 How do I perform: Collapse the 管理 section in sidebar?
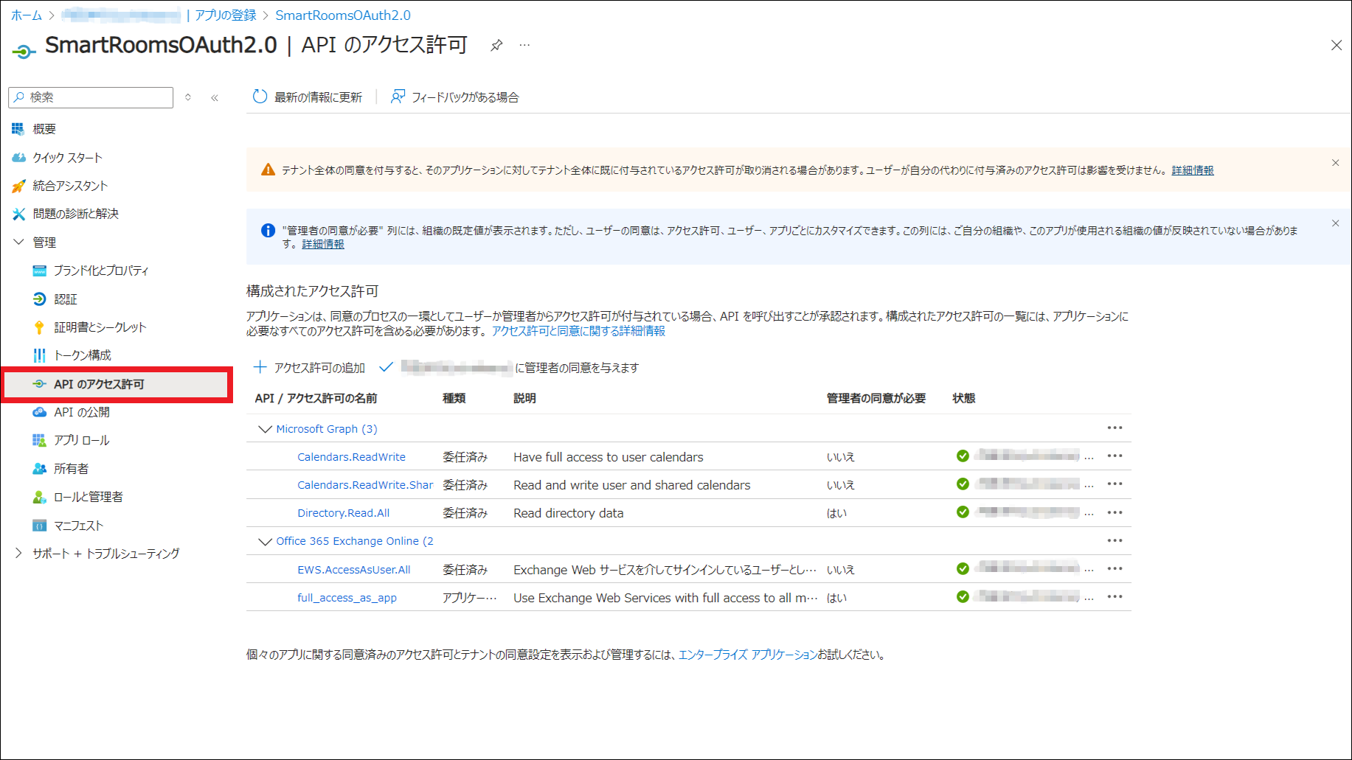[19, 242]
